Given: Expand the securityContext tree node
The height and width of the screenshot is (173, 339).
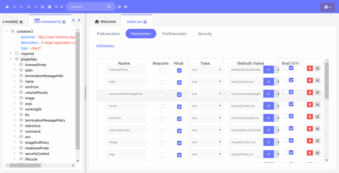Looking at the screenshot, I should (15, 154).
